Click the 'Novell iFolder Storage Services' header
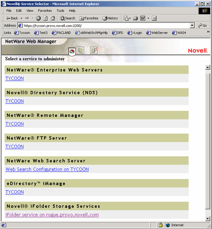Viewport: 212px width, 229px height. tap(96, 206)
